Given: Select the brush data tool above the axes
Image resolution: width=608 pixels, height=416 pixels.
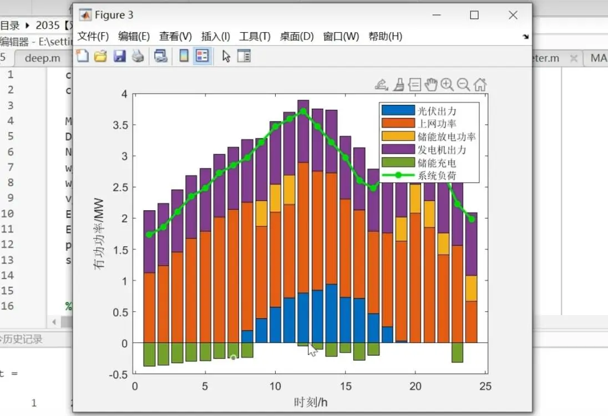Looking at the screenshot, I should (x=399, y=84).
